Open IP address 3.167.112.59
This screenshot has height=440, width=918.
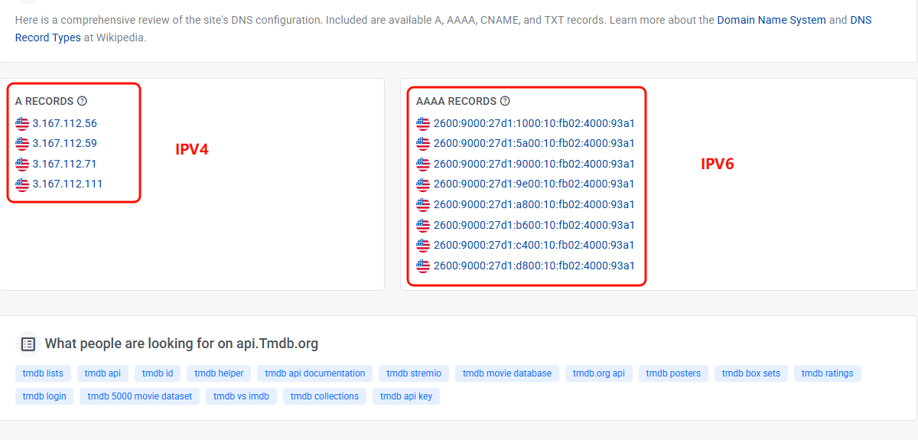[64, 143]
